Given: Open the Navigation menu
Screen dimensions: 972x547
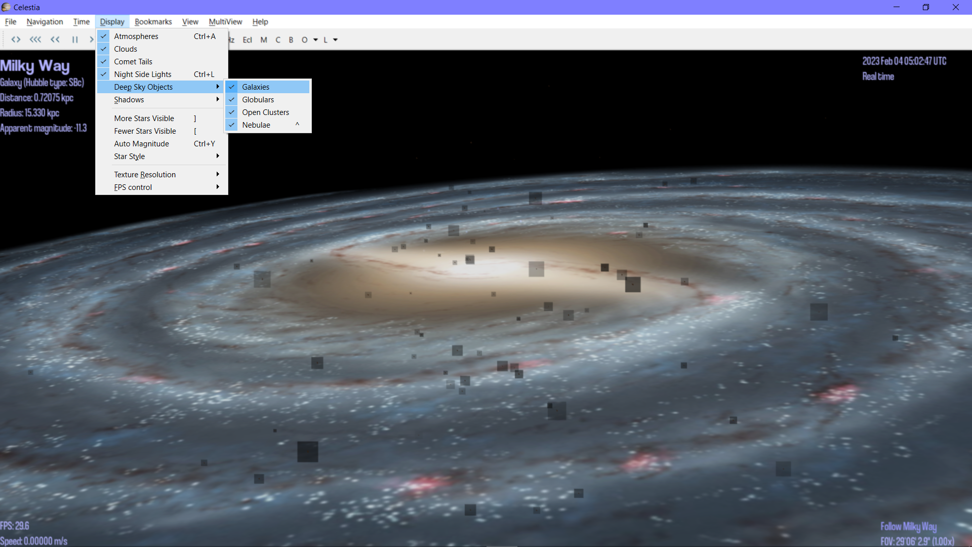Looking at the screenshot, I should pos(45,21).
